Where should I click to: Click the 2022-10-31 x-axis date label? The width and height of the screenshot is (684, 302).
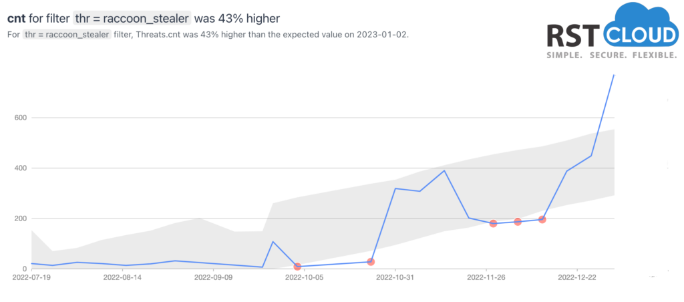pos(395,277)
